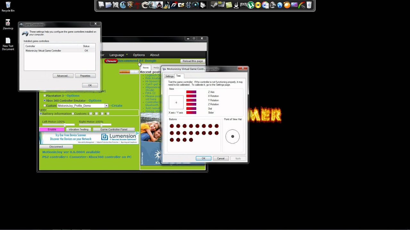Open the Fraps 99 monitor dock icon
This screenshot has width=410, height=230.
pos(222,5)
